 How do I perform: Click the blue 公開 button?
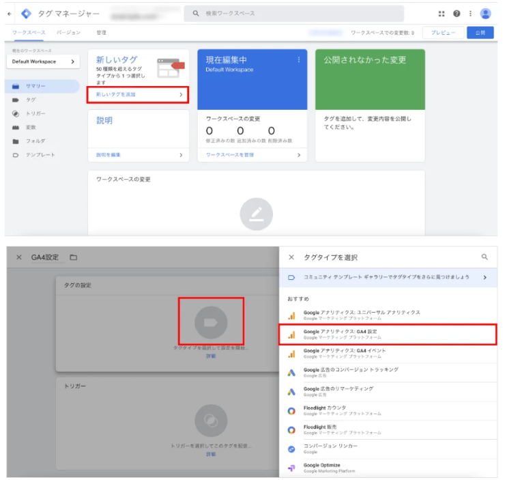pos(480,32)
